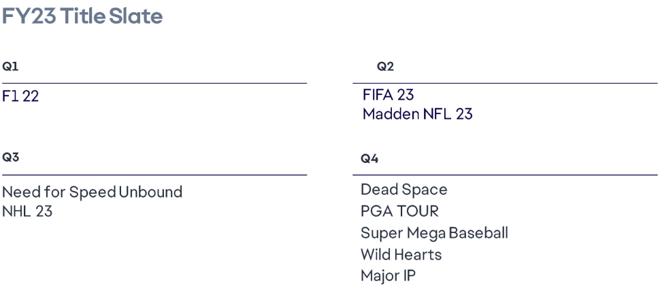Click the Need for Speed Unbound title
Screen dimensions: 660x286
tap(92, 192)
